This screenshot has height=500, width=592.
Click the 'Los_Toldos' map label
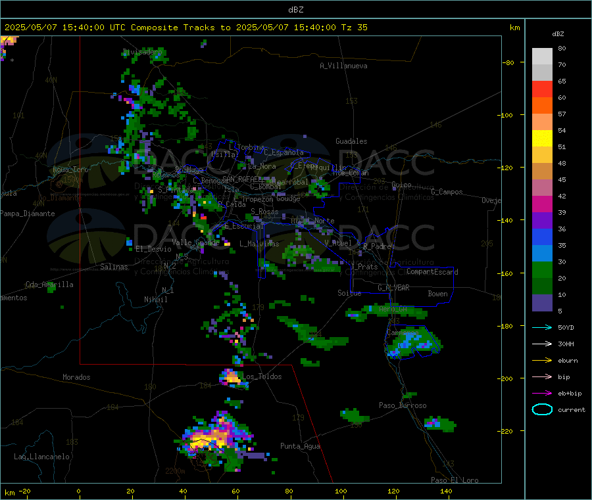262,376
